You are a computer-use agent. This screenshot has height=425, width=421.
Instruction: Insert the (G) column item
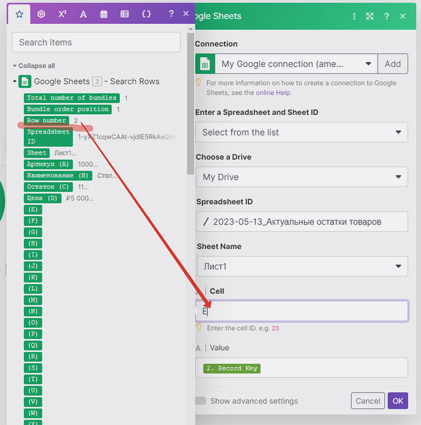click(x=33, y=232)
